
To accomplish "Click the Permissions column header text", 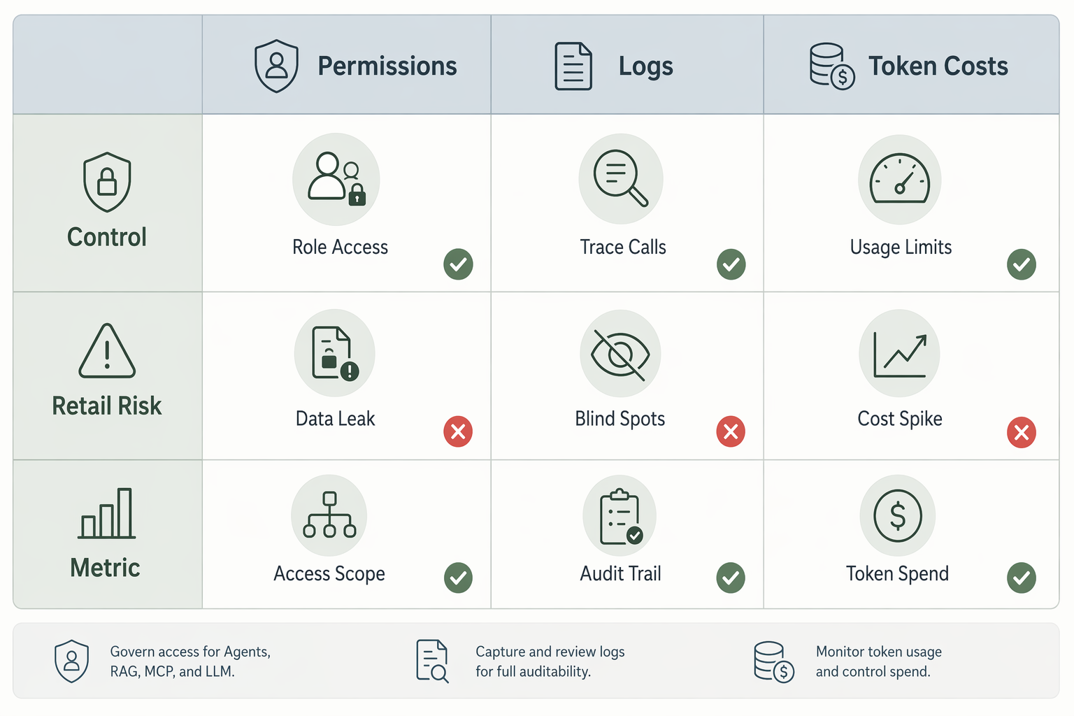I will [387, 66].
